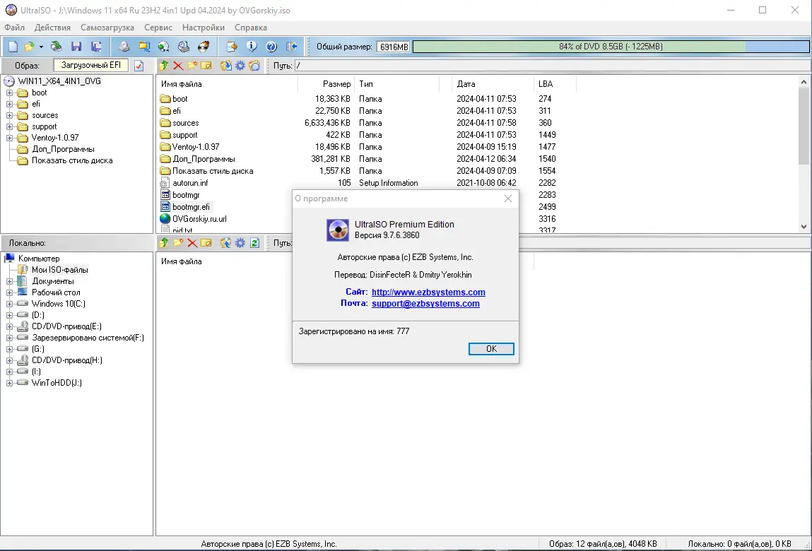
Task: Expand the efi folder tree node
Action: pyautogui.click(x=9, y=105)
